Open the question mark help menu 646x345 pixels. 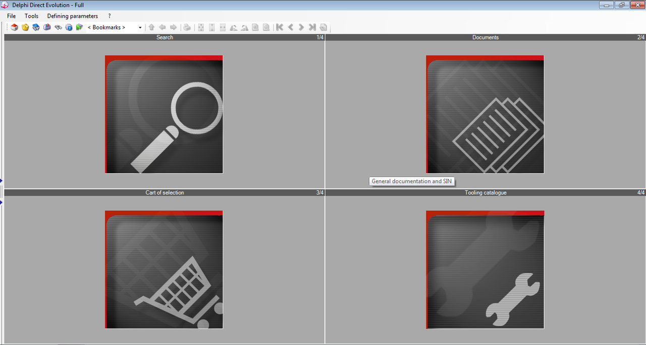pos(110,16)
